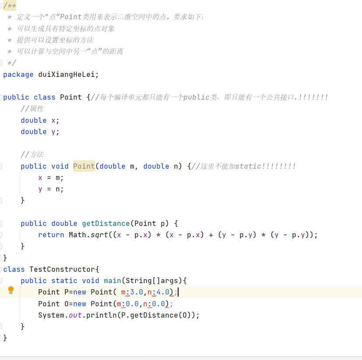
Task: Click "new" in the "Point P=new Point" line
Action: [x=80, y=292]
